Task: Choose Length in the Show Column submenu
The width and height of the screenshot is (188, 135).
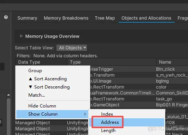Action: point(127,131)
